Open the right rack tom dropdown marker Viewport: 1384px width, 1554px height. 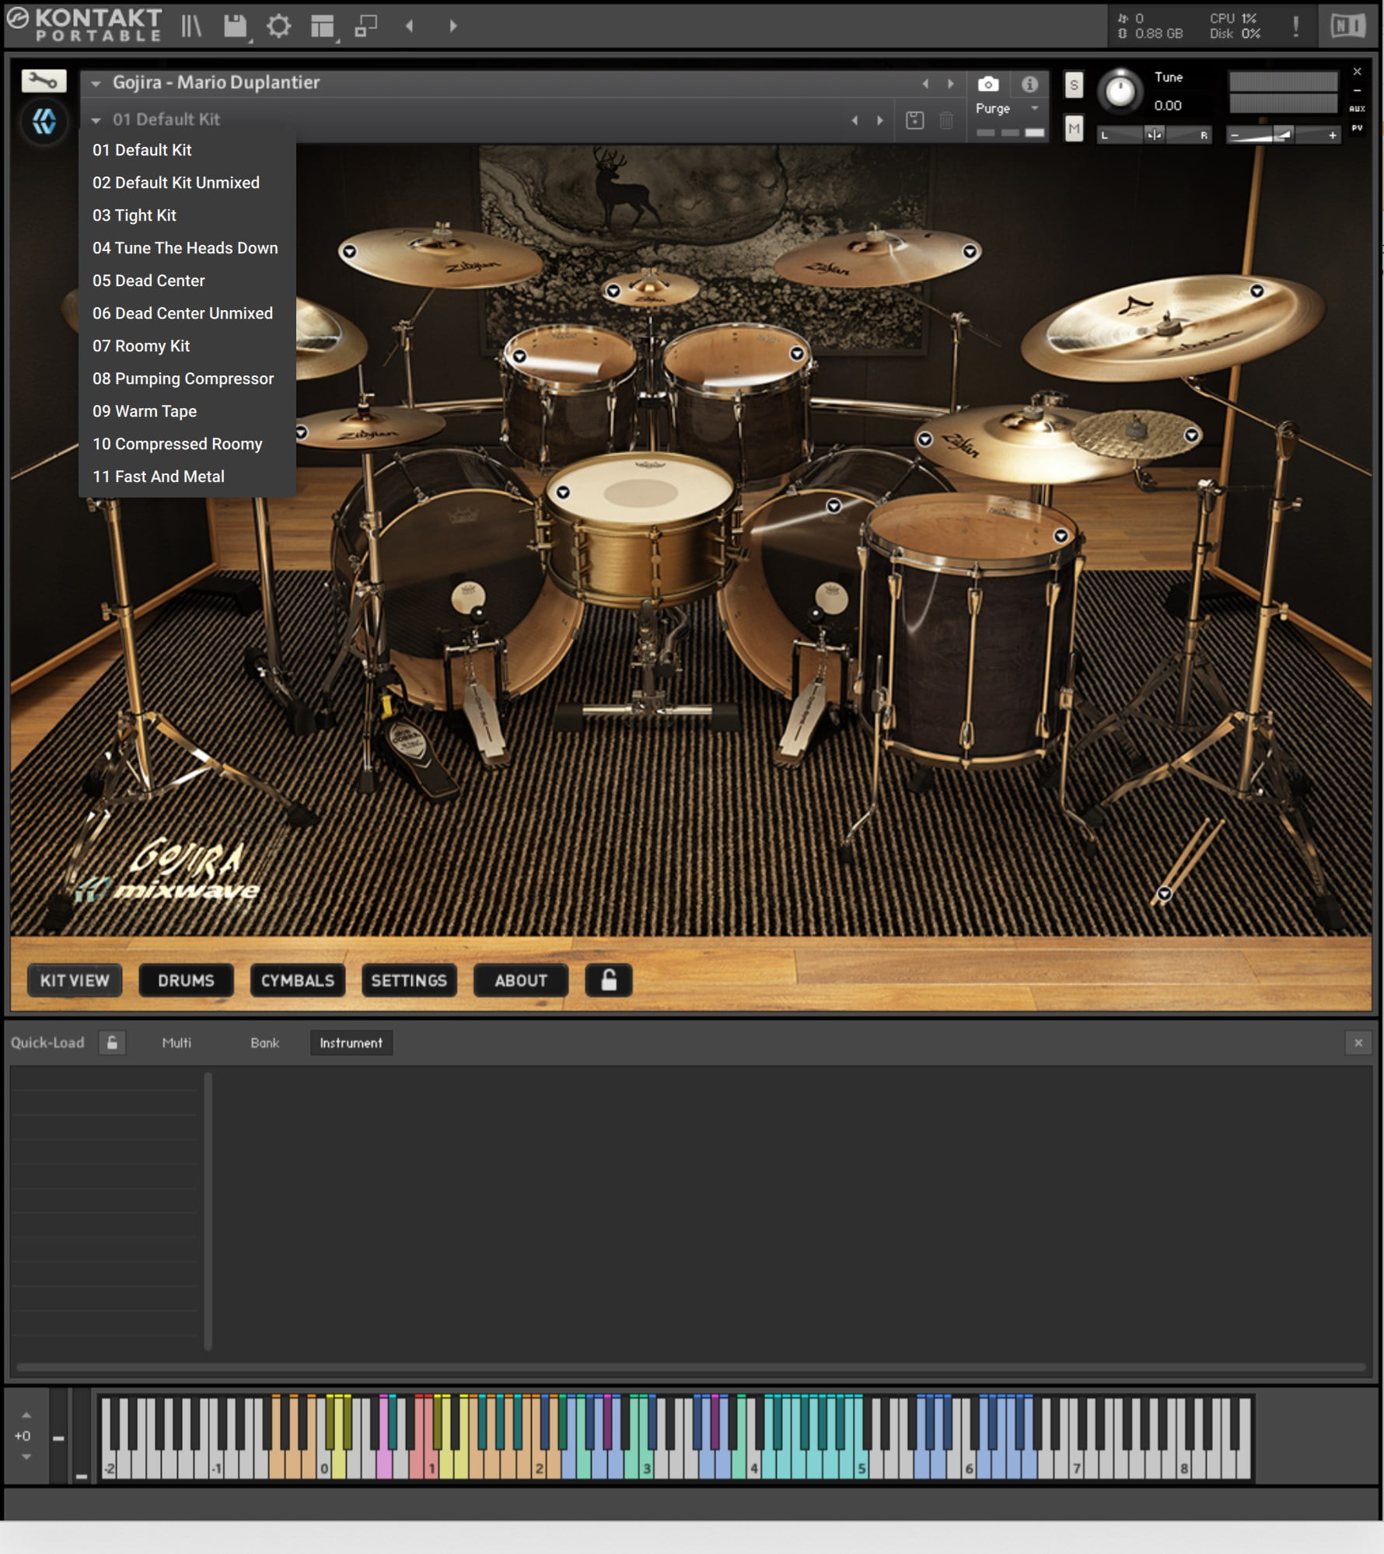point(797,354)
